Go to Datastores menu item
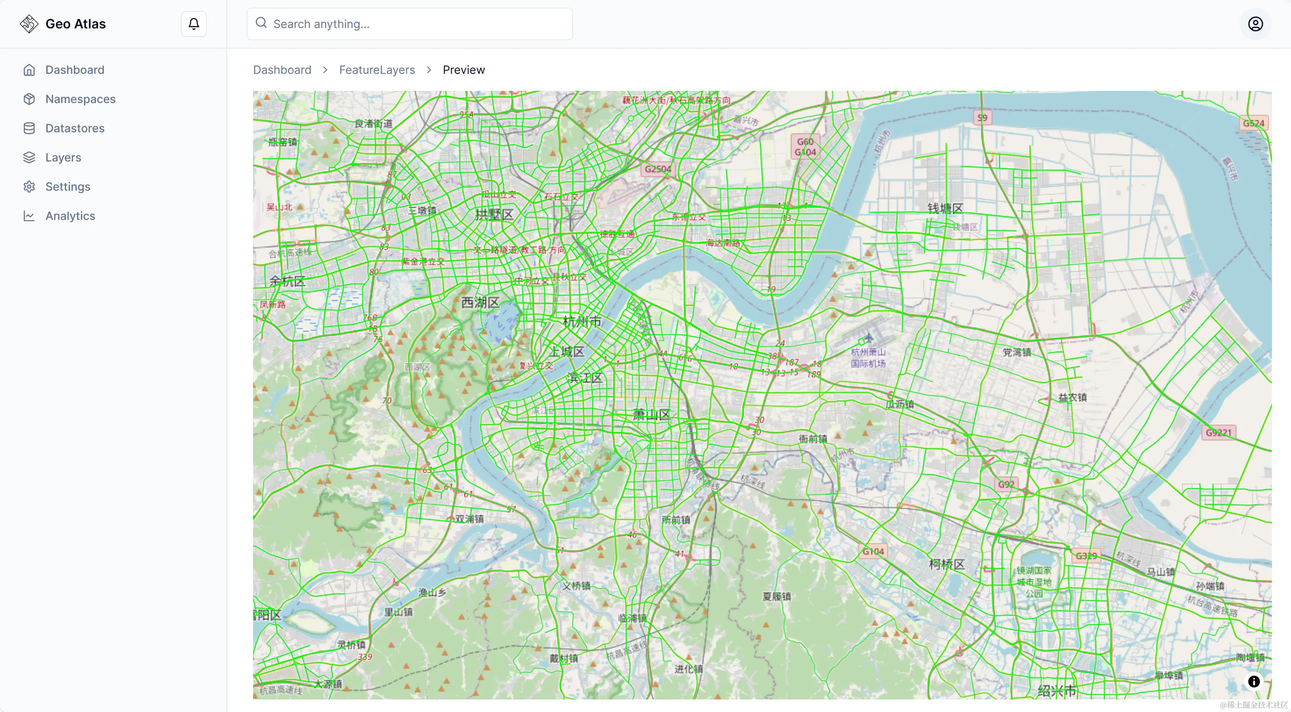The width and height of the screenshot is (1291, 712). tap(75, 129)
